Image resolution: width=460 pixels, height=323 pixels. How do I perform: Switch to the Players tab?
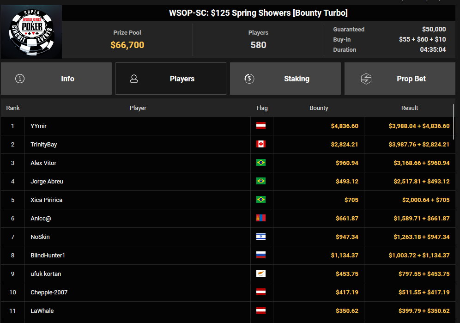(171, 79)
